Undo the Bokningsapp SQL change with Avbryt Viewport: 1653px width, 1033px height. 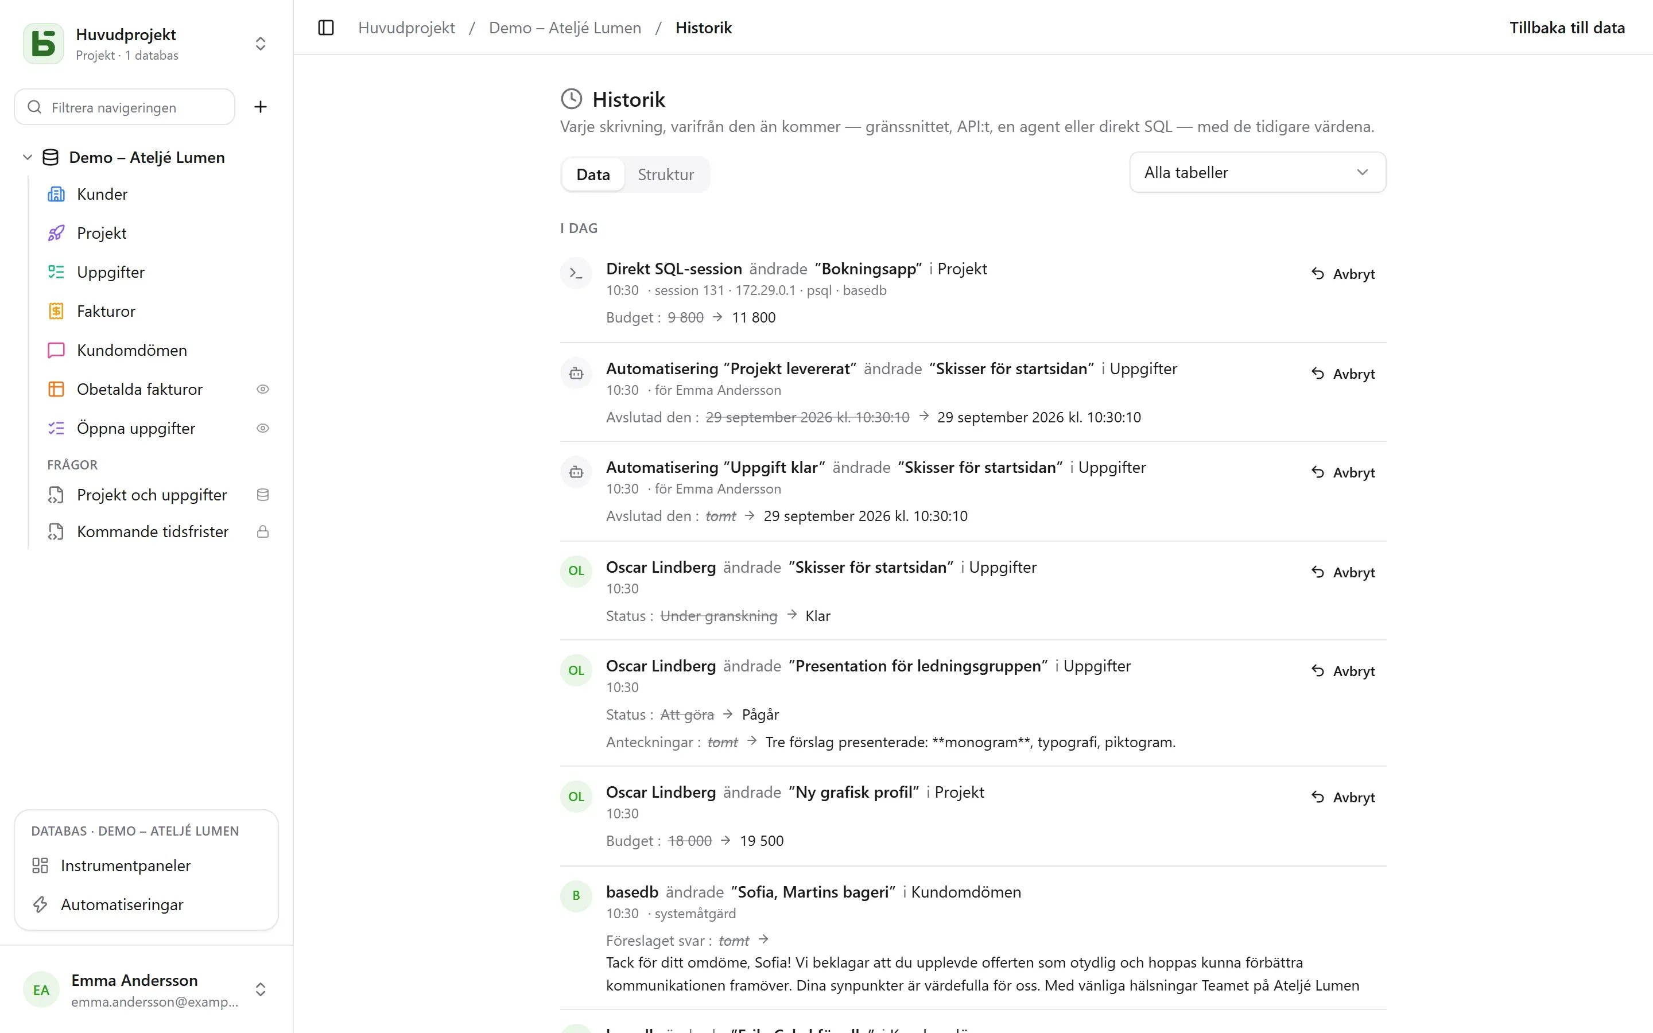(1343, 274)
